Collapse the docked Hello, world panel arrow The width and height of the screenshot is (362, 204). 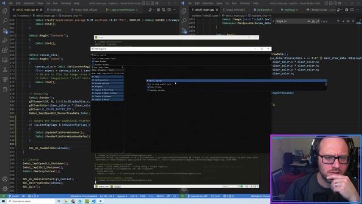(x=92, y=55)
